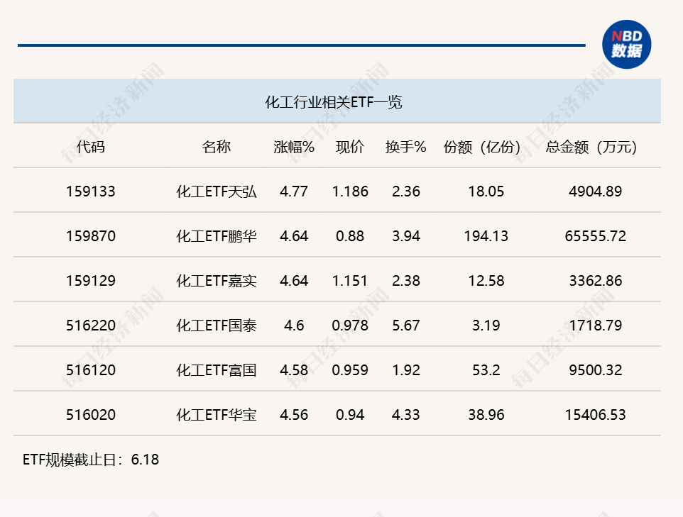The image size is (683, 517).
Task: Select total amount cell 1718.79
Action: 596,326
